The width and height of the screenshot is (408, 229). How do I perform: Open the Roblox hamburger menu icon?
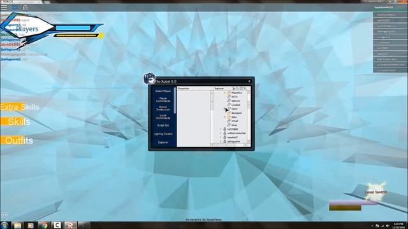point(4,7)
